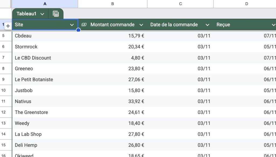
Task: Click column C header letter
Action: point(180,4)
